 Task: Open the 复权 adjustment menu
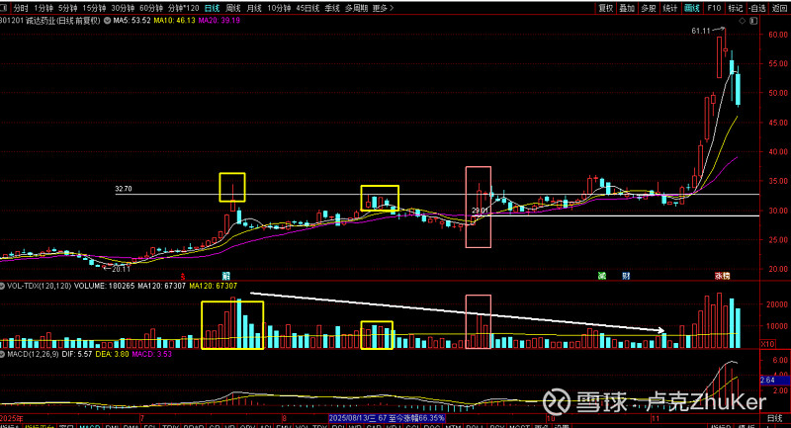pyautogui.click(x=605, y=8)
